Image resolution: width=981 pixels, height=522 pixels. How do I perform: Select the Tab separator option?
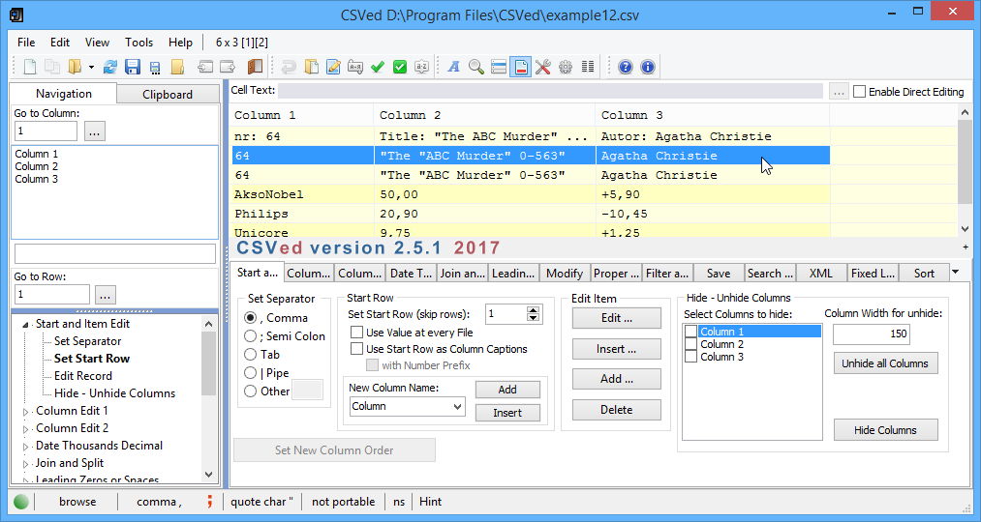coord(250,355)
